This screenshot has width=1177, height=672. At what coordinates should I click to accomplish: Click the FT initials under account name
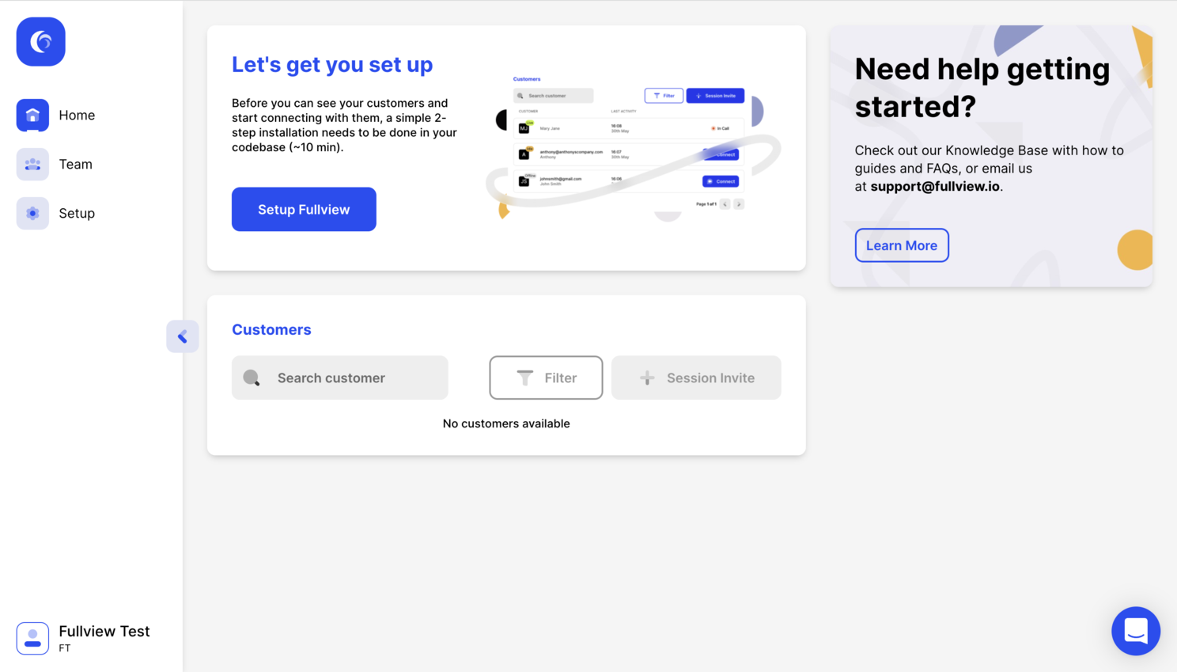click(x=65, y=648)
